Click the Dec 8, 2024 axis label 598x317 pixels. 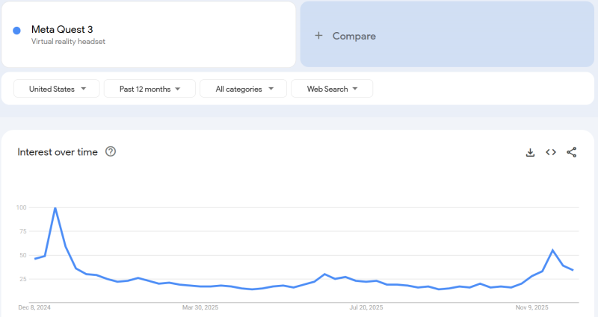click(34, 307)
